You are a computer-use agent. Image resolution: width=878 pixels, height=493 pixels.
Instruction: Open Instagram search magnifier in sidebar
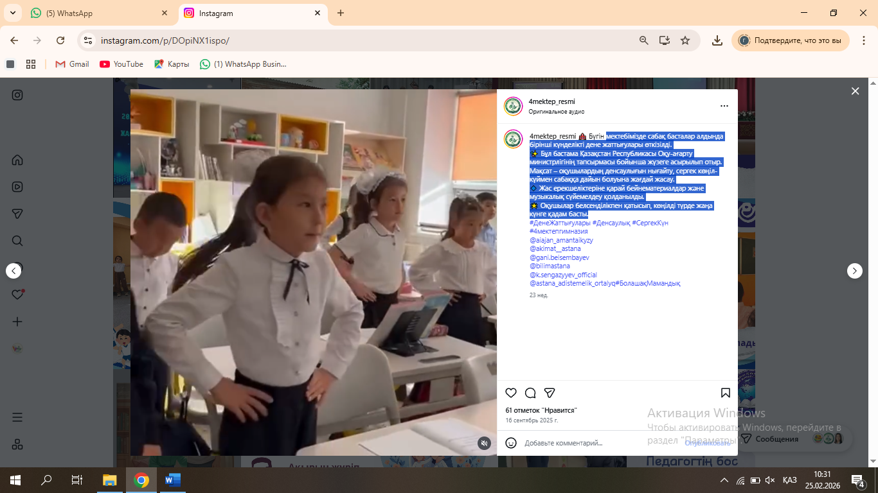[x=17, y=241]
